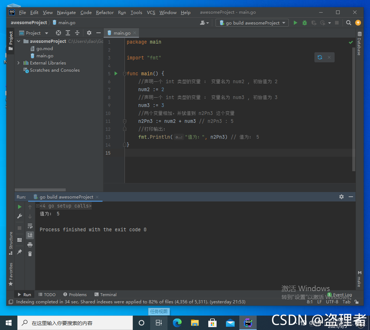Open the TODO tool window

[x=47, y=295]
